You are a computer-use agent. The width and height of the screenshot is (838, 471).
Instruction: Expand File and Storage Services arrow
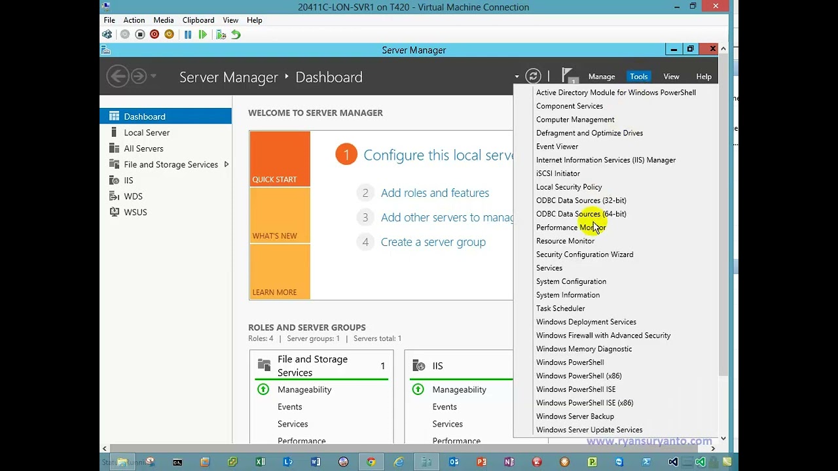pos(226,164)
